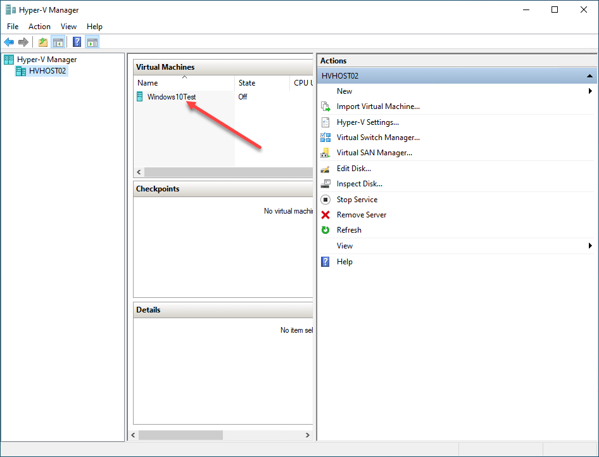Image resolution: width=599 pixels, height=457 pixels.
Task: Toggle the Show/Hide Action Pane toolbar icon
Action: [x=92, y=42]
